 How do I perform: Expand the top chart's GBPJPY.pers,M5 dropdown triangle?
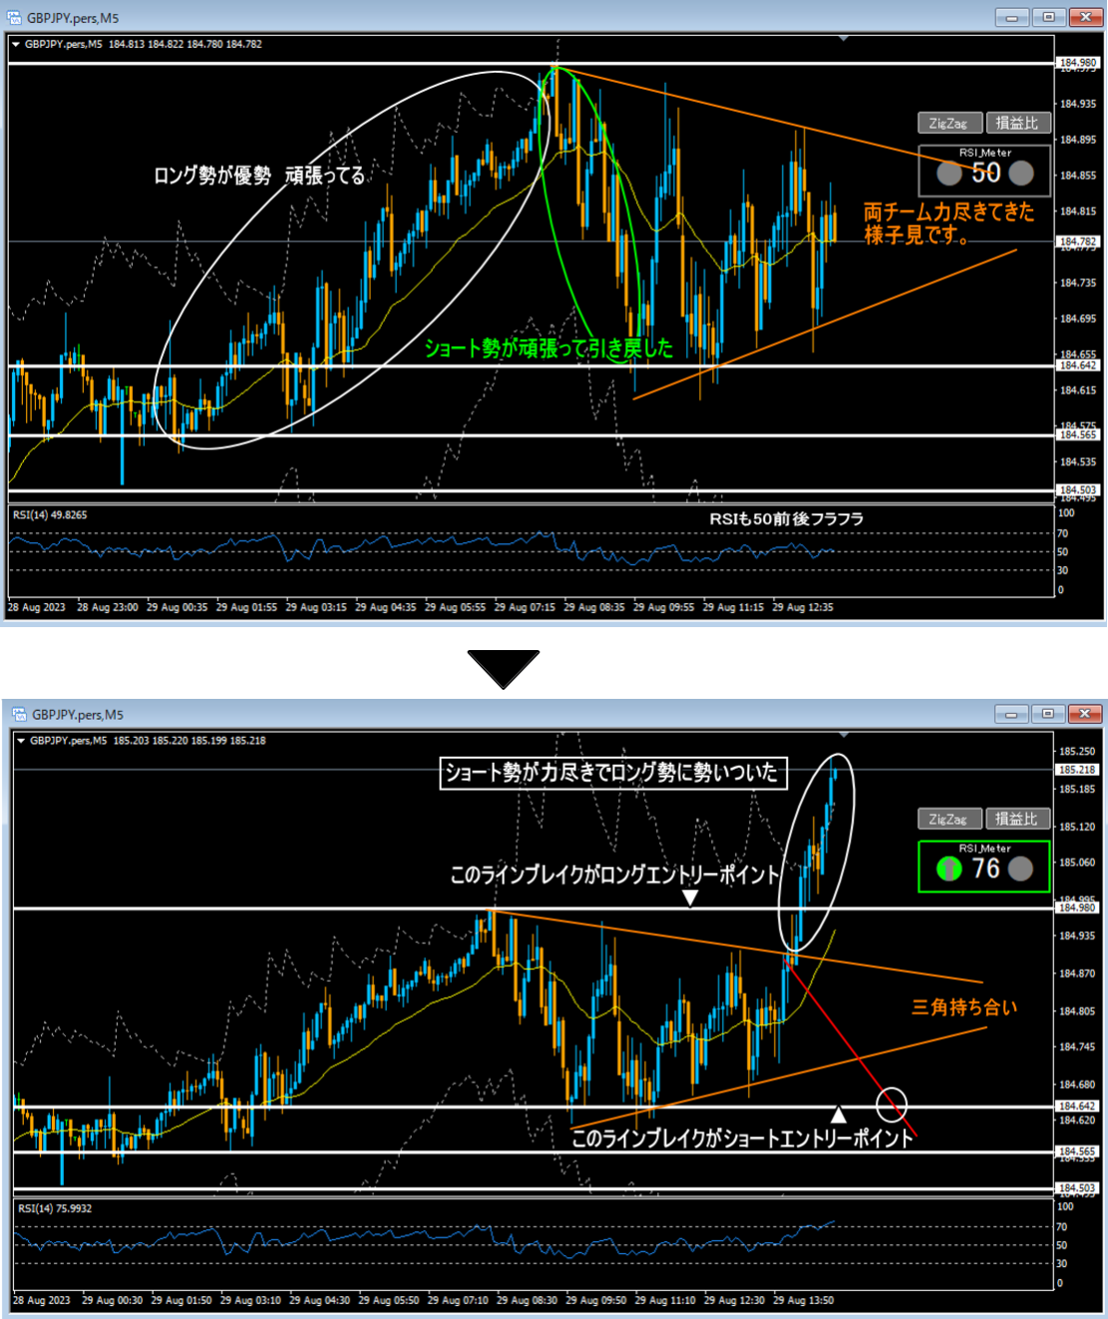16,45
